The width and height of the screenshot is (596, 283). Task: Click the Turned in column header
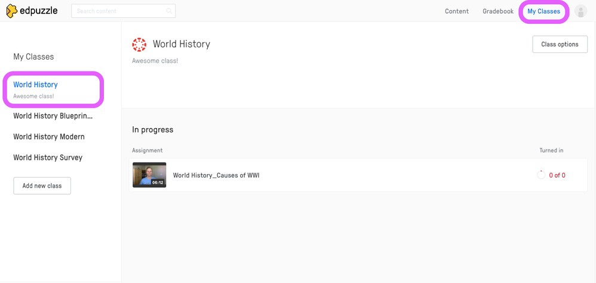(551, 151)
